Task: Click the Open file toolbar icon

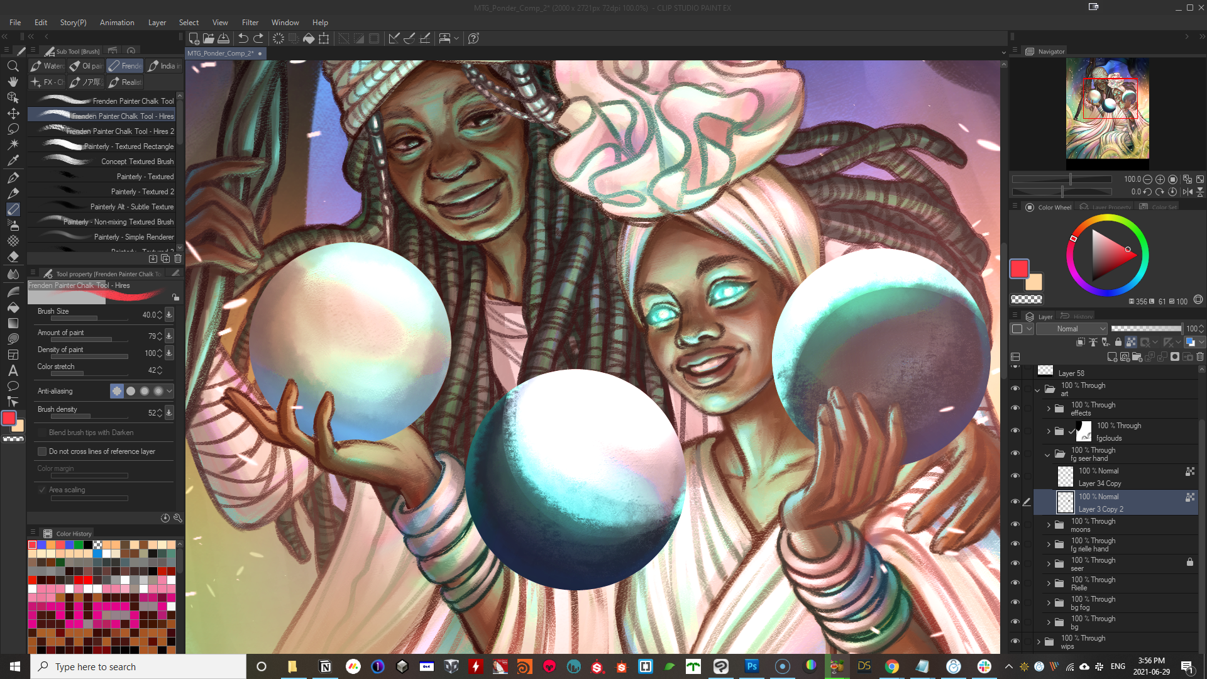Action: click(x=209, y=38)
